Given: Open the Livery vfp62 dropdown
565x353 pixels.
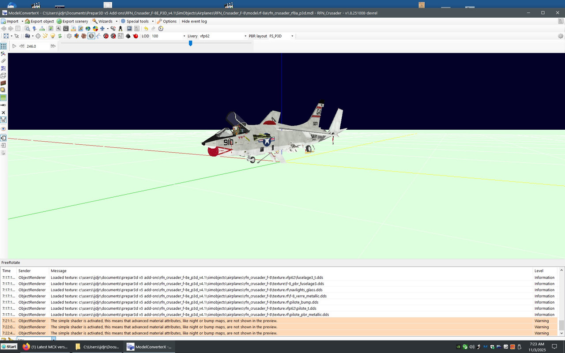Looking at the screenshot, I should [x=245, y=36].
